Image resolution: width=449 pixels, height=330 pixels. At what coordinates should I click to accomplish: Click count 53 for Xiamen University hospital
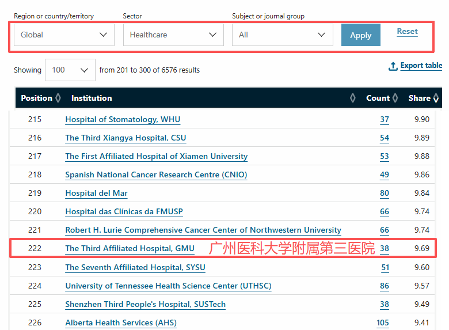[x=385, y=157]
